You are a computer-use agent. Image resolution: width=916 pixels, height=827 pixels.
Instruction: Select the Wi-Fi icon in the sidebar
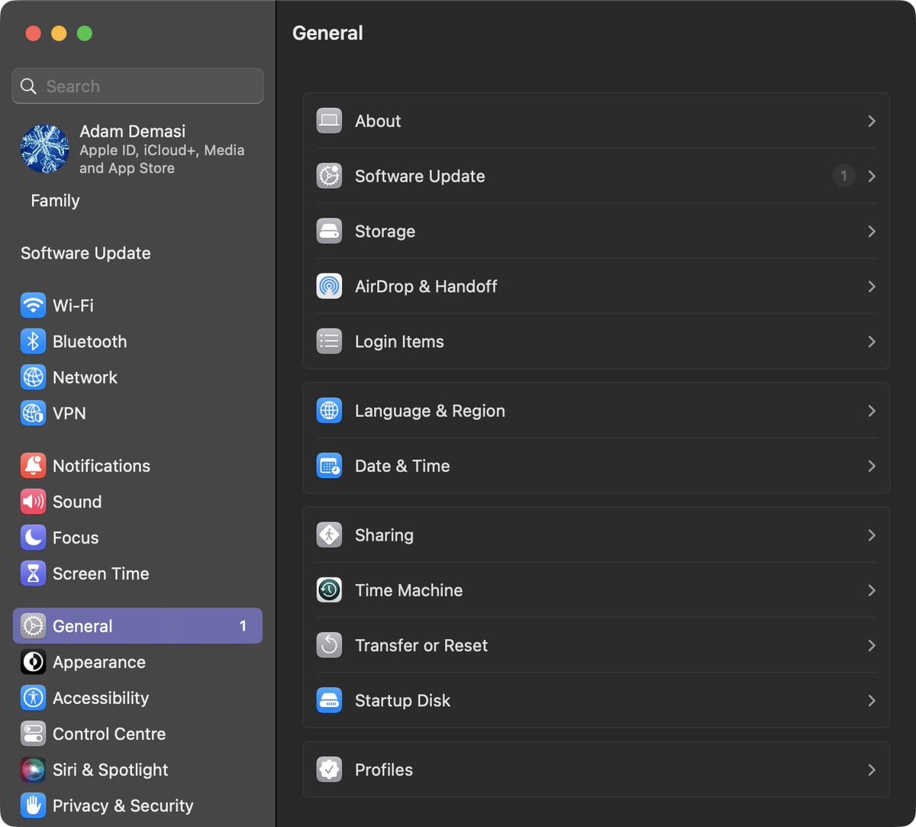coord(33,305)
